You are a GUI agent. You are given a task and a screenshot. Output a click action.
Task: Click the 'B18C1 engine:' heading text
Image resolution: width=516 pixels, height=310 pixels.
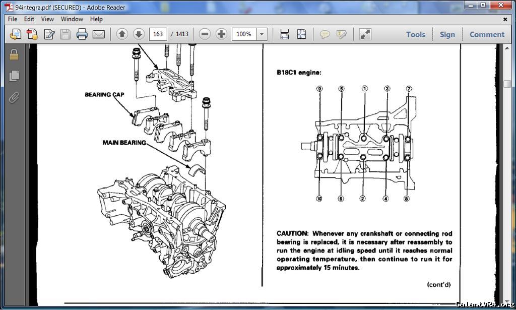299,73
